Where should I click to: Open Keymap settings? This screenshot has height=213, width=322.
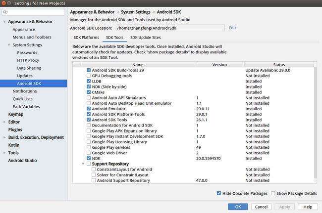[16, 114]
